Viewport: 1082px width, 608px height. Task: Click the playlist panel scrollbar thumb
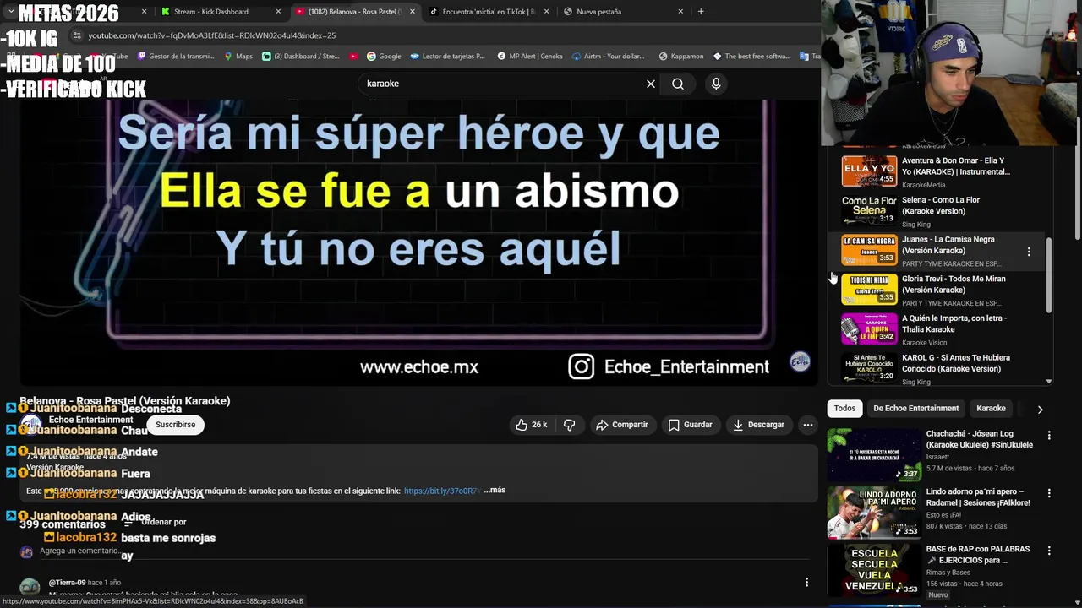(1049, 274)
